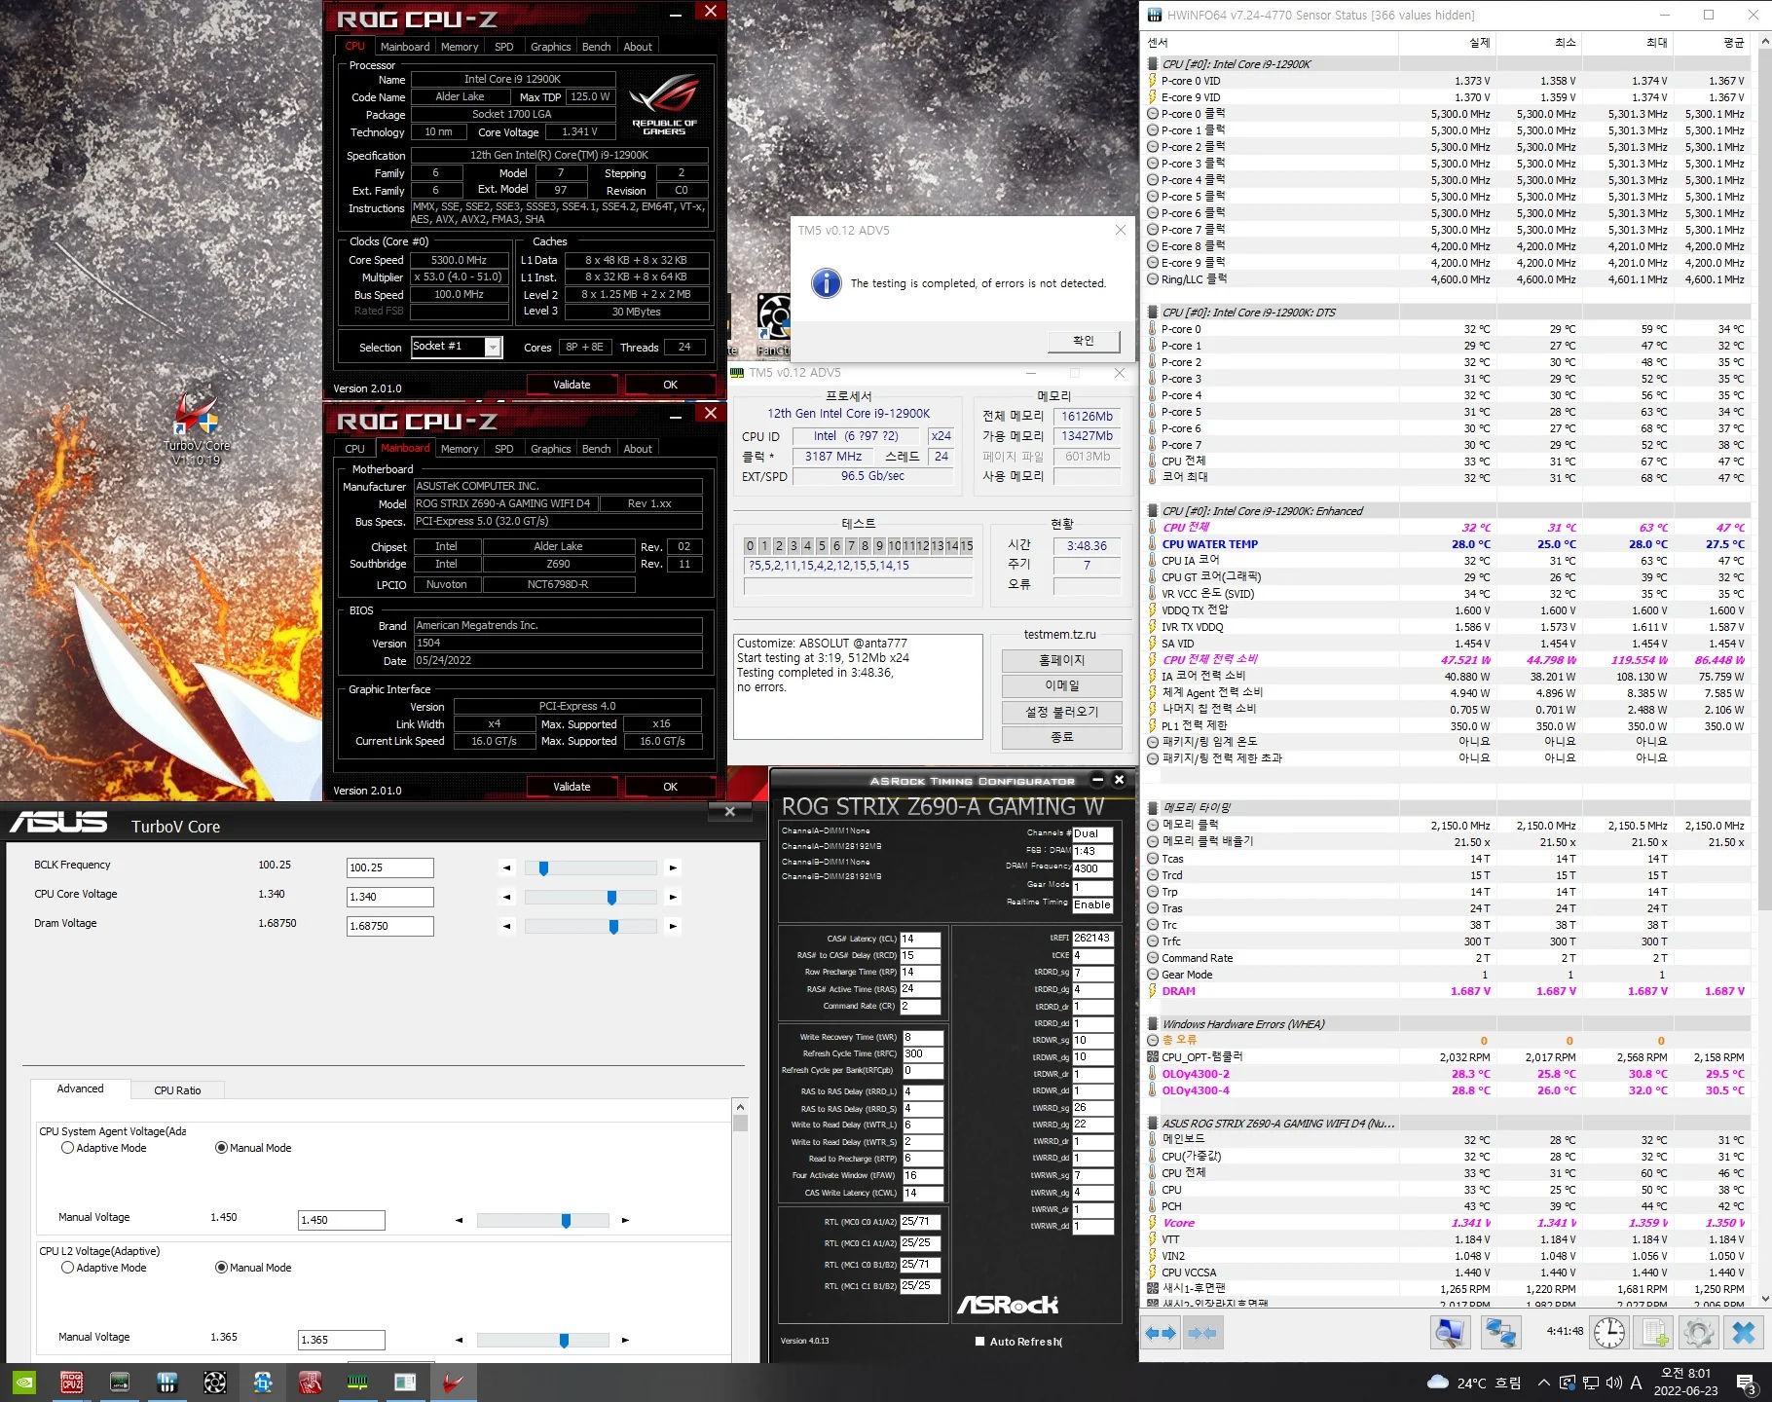Open NVIDIA icon in taskbar
Viewport: 1772px width, 1402px height.
point(23,1382)
